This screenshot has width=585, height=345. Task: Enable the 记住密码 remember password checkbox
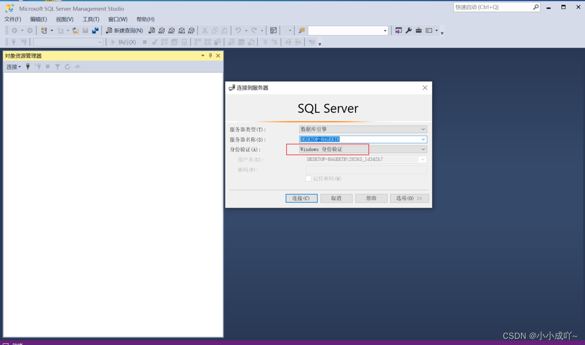(x=309, y=178)
